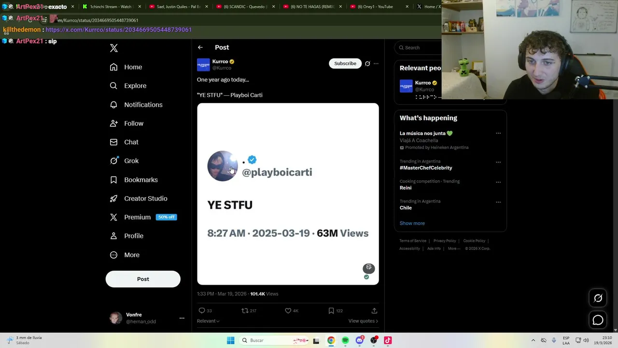The image size is (618, 348).
Task: Open Cookie Policy link
Action: coord(474,241)
